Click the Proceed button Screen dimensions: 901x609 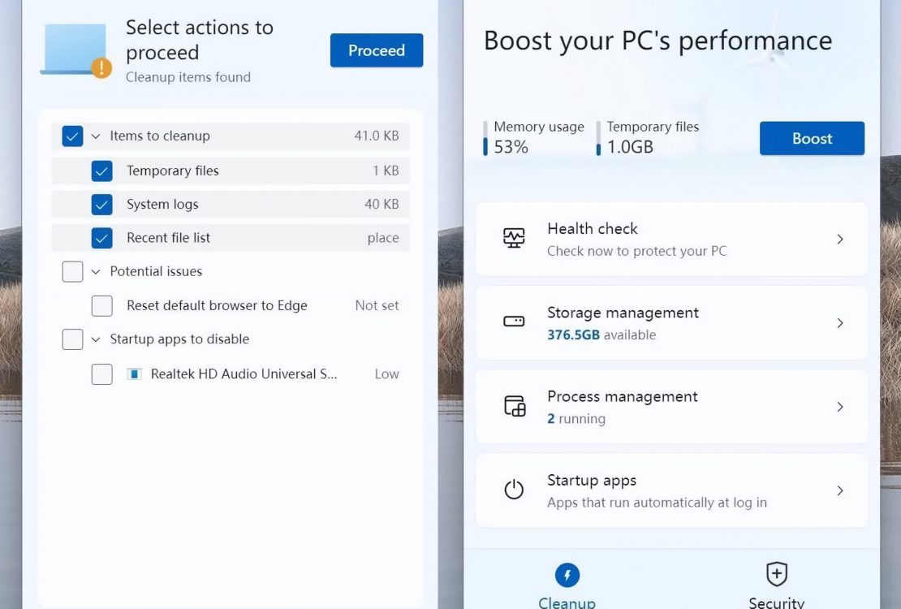click(x=377, y=50)
